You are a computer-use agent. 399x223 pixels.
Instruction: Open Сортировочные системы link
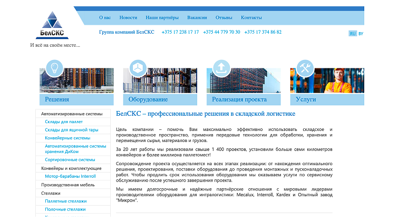(x=70, y=160)
